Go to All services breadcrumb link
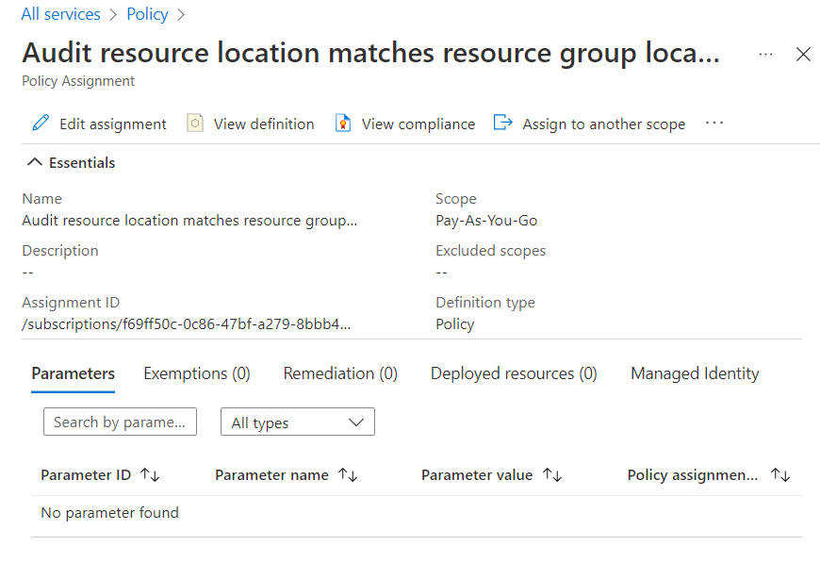Image resolution: width=820 pixels, height=563 pixels. pyautogui.click(x=60, y=14)
